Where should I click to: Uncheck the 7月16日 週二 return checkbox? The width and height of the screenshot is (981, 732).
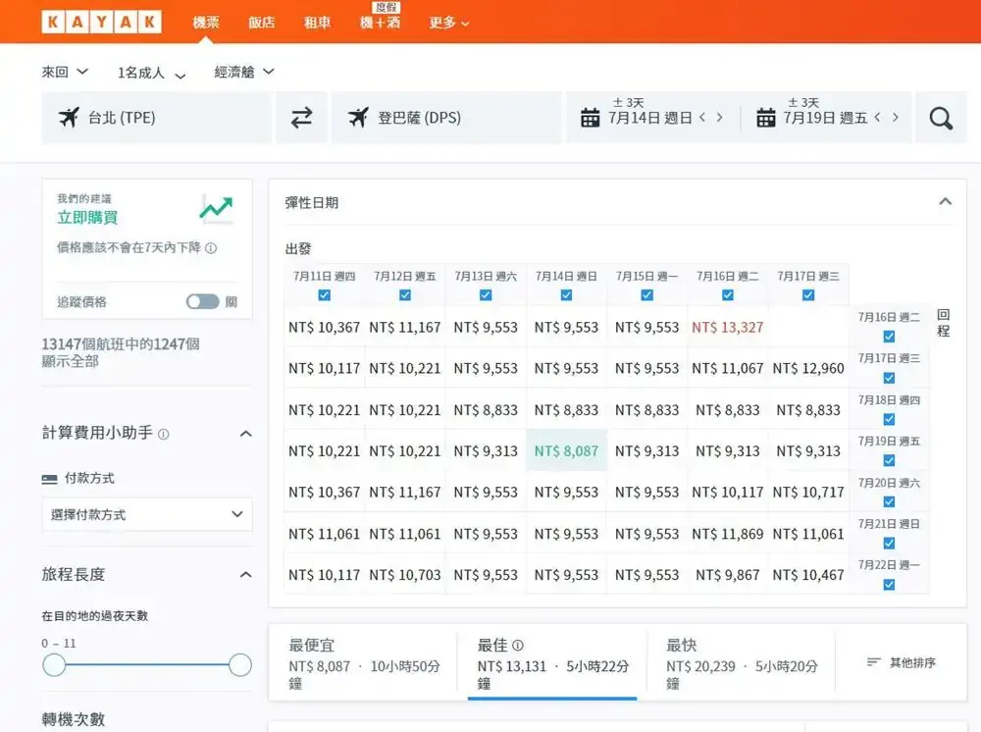889,337
